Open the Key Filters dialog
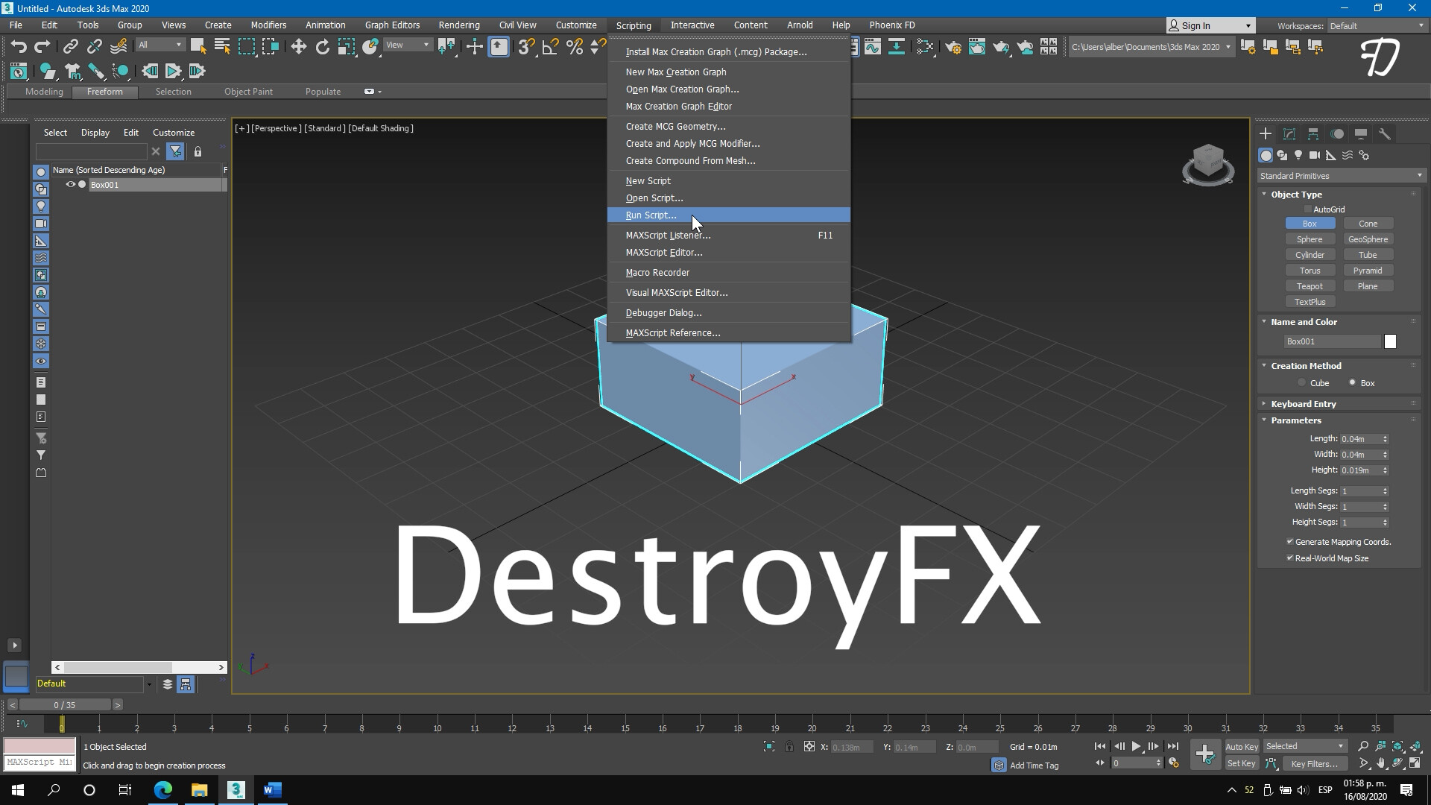Screen dimensions: 1431x805 [x=1315, y=763]
